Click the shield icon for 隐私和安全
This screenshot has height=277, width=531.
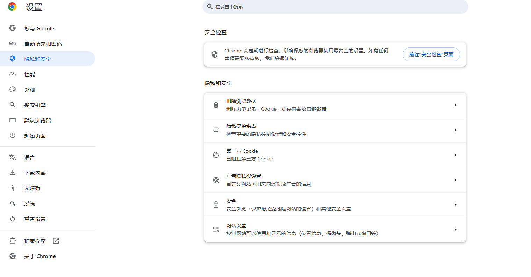(13, 59)
